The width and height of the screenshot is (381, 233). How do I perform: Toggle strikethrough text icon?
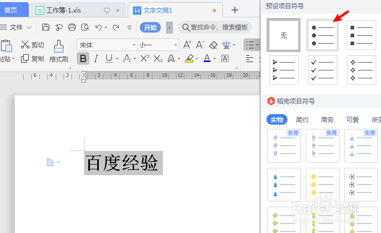(127, 58)
